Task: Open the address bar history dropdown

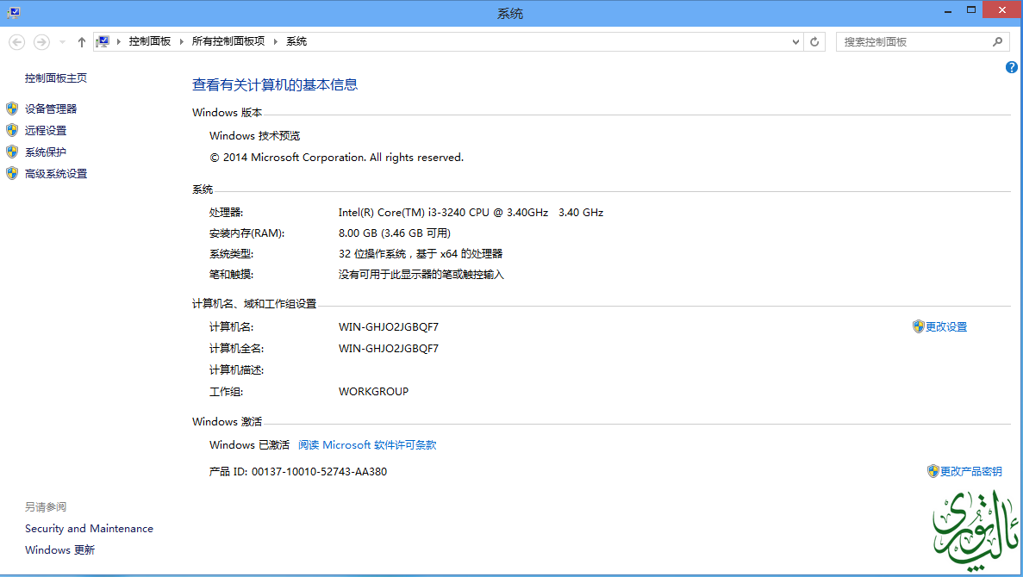Action: [x=795, y=41]
